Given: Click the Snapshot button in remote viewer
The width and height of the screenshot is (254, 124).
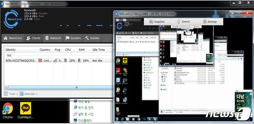Looking at the screenshot, I should coord(157,22).
